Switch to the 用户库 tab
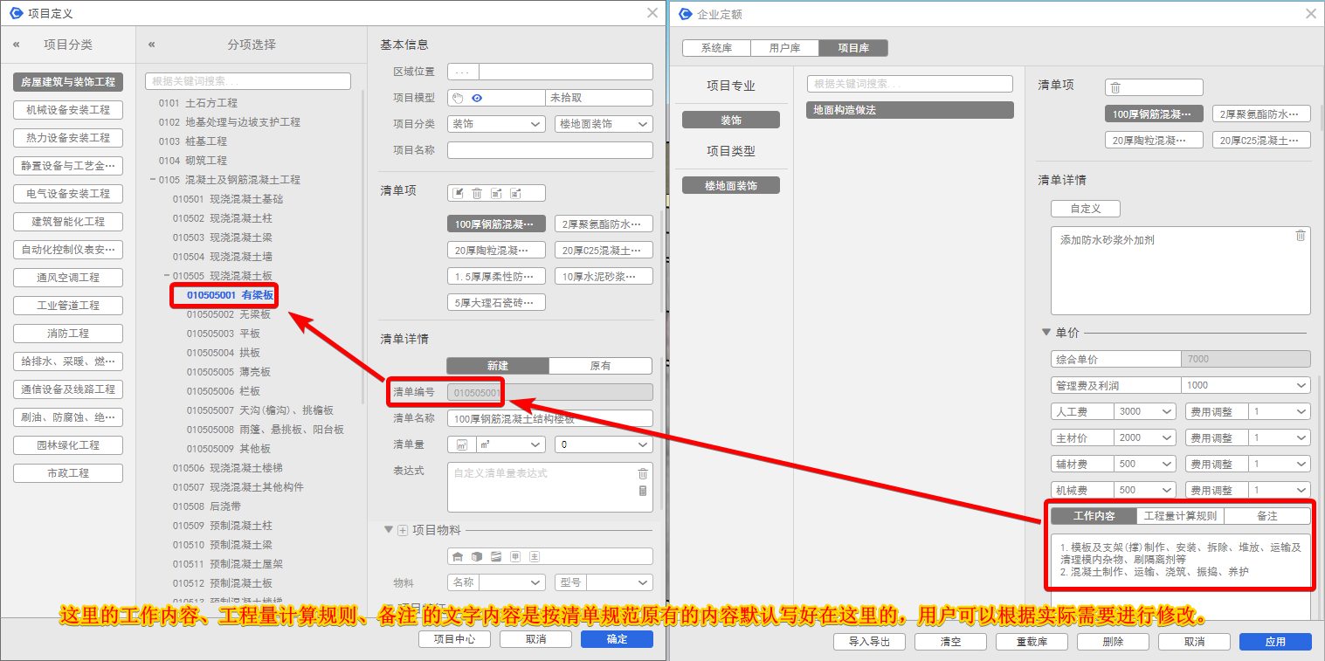The image size is (1325, 661). click(x=784, y=48)
